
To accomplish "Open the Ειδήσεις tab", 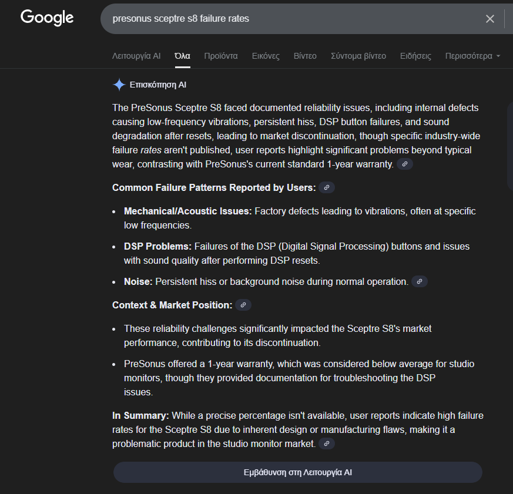I will pos(415,56).
